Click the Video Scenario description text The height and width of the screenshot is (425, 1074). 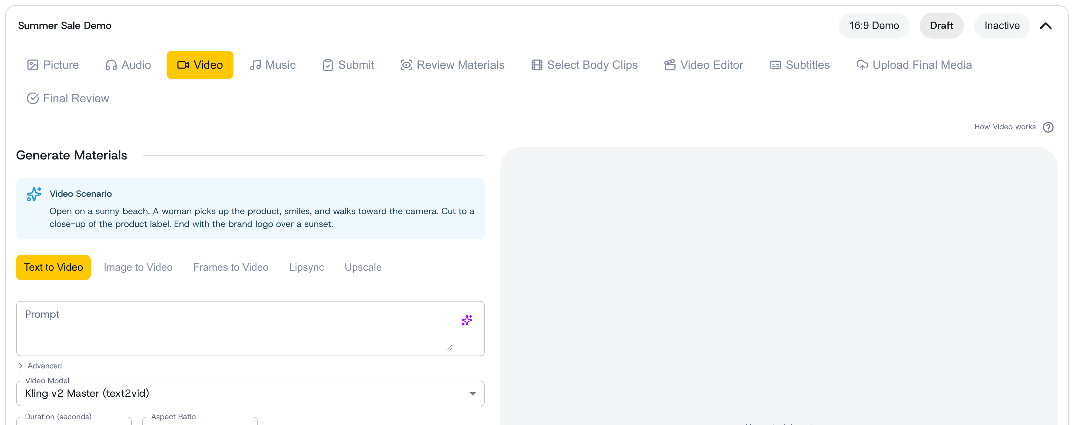pos(262,218)
